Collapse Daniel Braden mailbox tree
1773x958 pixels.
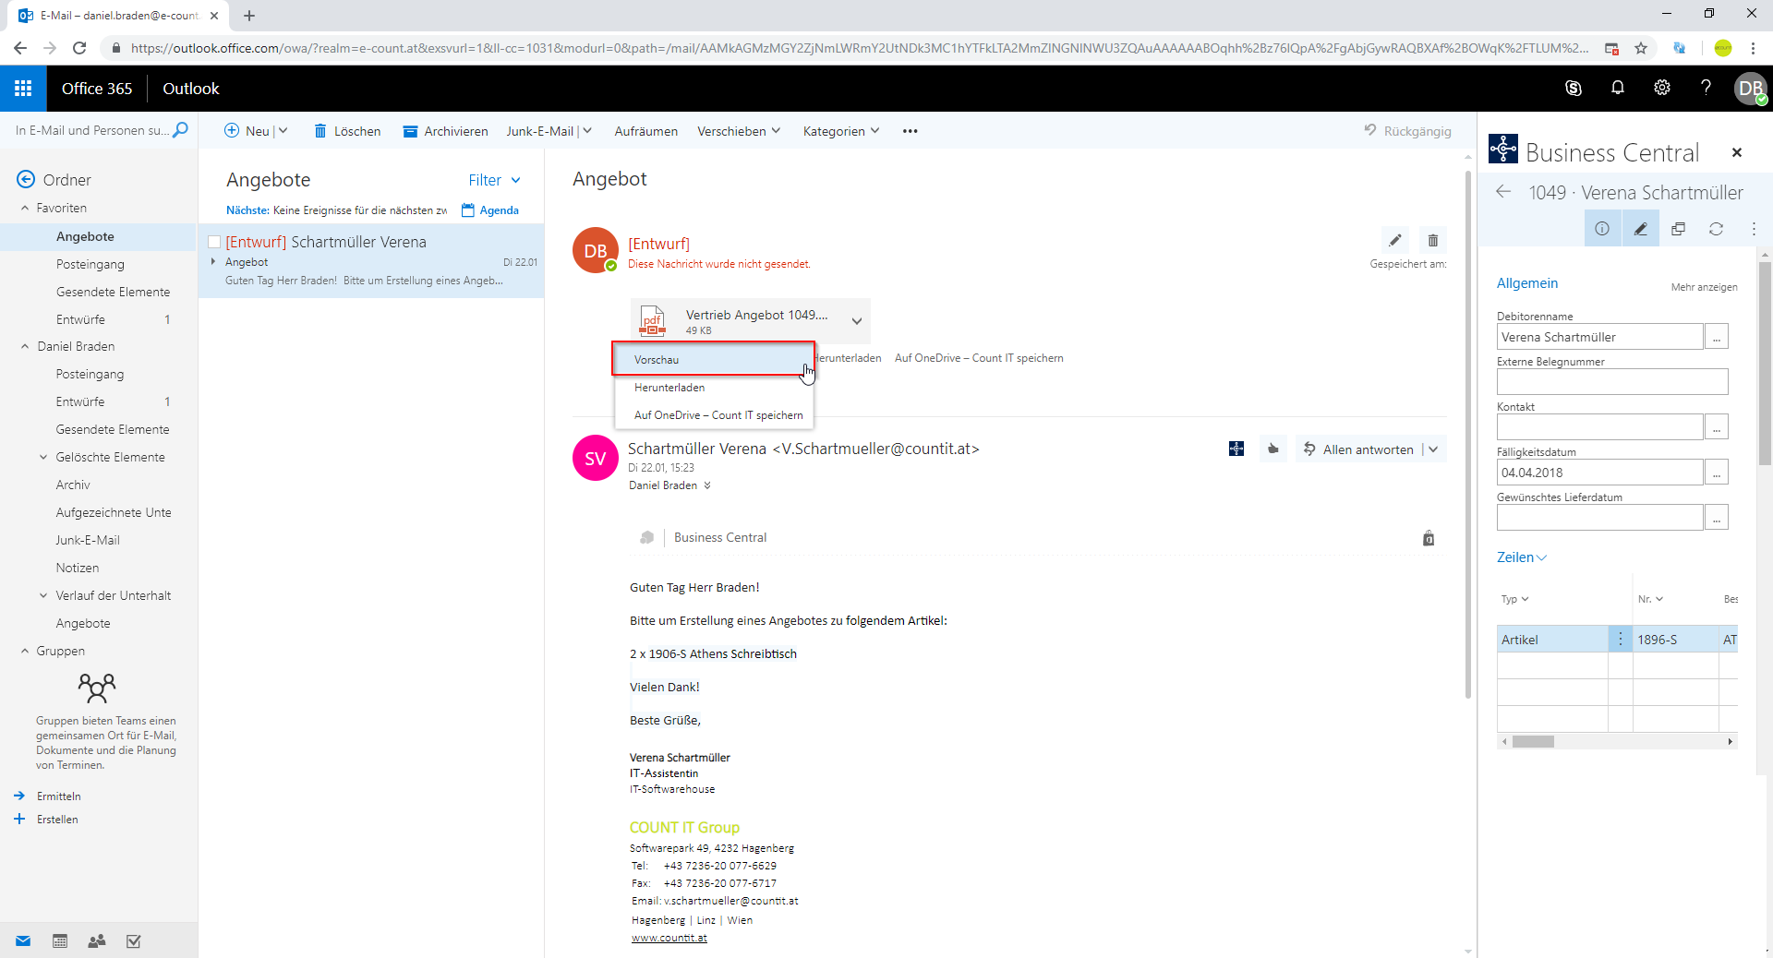[x=25, y=347]
